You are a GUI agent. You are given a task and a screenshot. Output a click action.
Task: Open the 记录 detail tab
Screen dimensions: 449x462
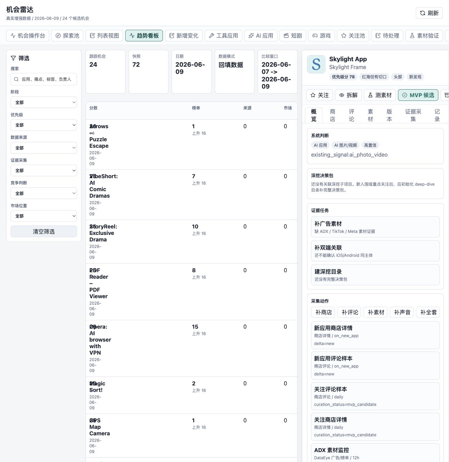437,115
